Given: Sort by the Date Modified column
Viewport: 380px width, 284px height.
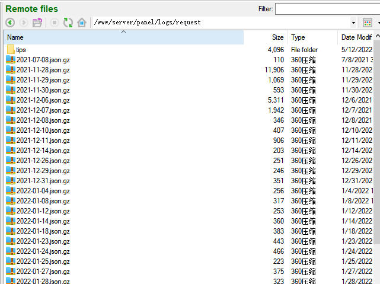Looking at the screenshot, I should (356, 37).
